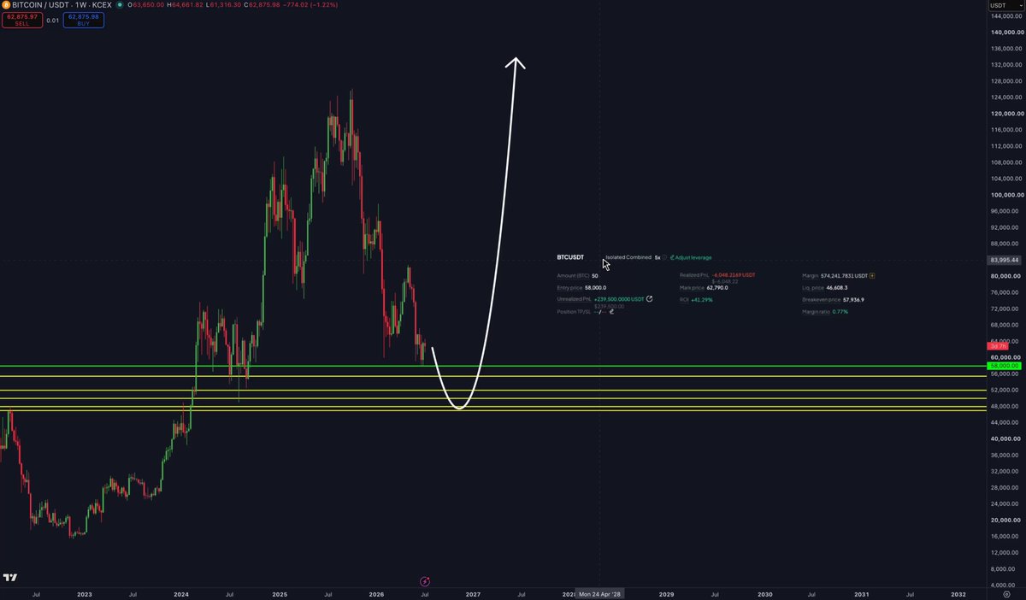Open the TradingView logo at chart corner
The width and height of the screenshot is (1026, 600).
9,579
